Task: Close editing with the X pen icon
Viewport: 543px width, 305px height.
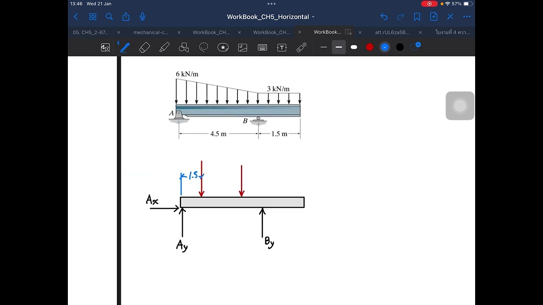Action: click(x=450, y=17)
